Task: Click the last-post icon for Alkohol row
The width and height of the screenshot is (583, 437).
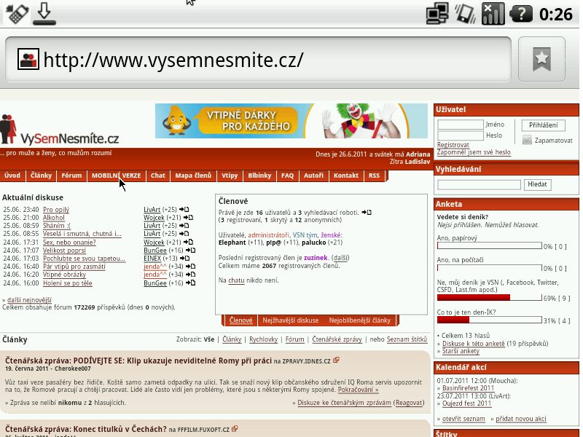Action: pyautogui.click(x=188, y=218)
